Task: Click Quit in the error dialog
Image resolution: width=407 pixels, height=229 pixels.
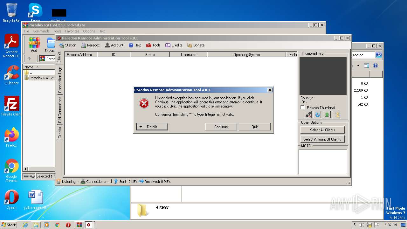Action: [255, 127]
